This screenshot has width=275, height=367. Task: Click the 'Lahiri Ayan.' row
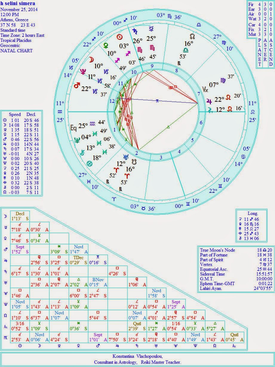coord(236,289)
